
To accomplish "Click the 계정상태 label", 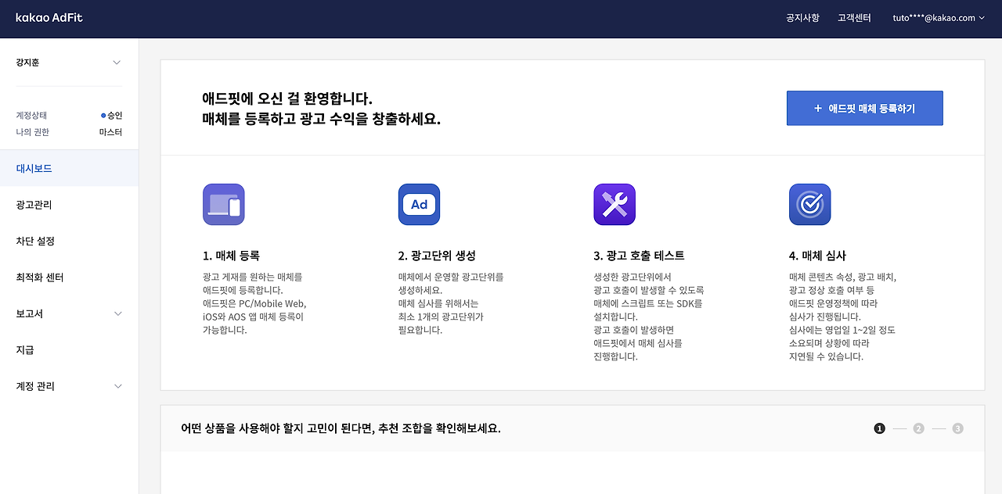I will pyautogui.click(x=31, y=116).
